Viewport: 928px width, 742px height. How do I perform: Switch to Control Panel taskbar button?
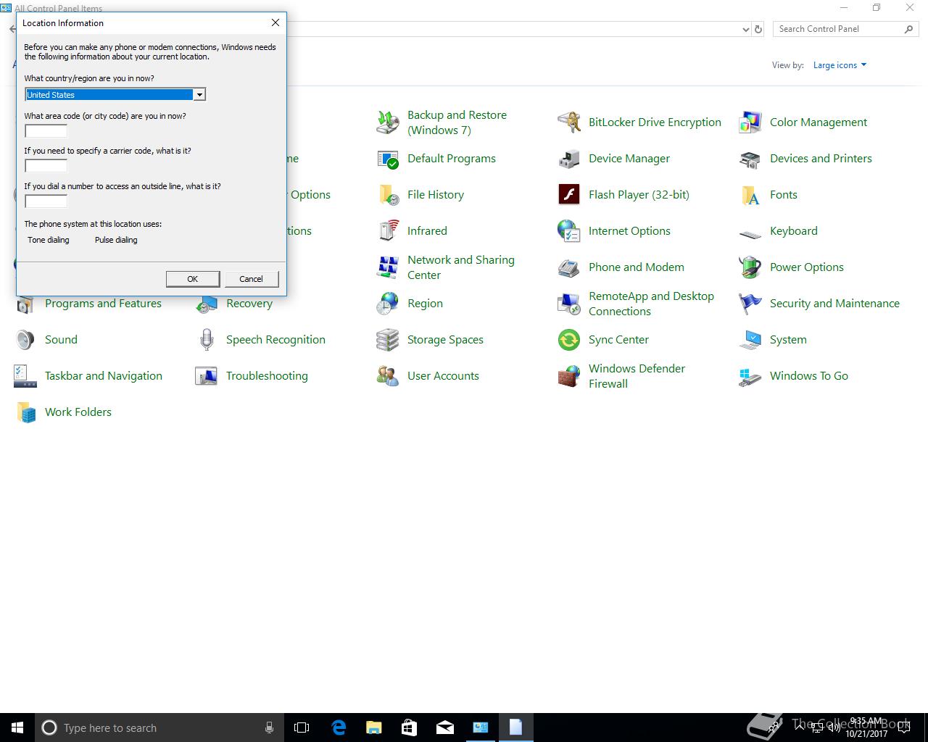[x=481, y=728]
